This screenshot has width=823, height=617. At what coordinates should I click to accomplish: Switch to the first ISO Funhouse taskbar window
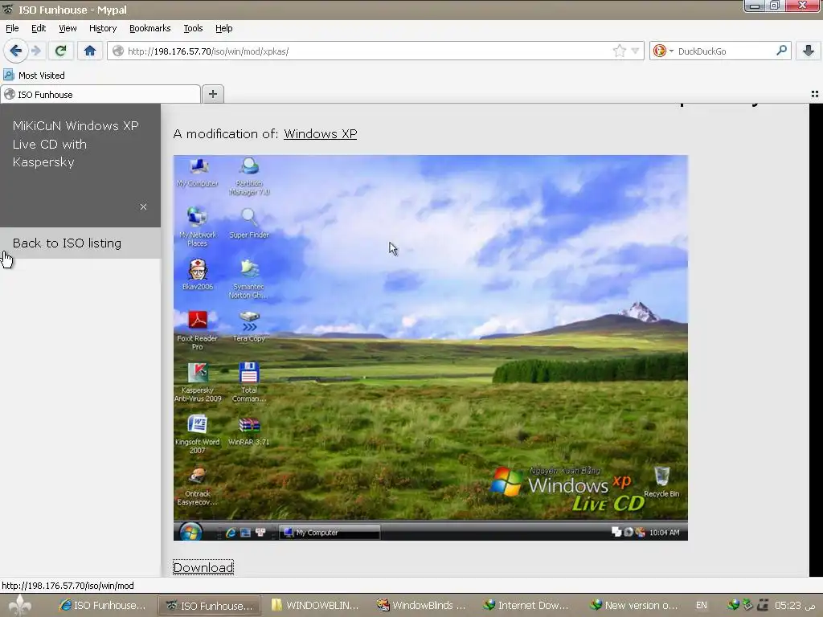pos(102,605)
